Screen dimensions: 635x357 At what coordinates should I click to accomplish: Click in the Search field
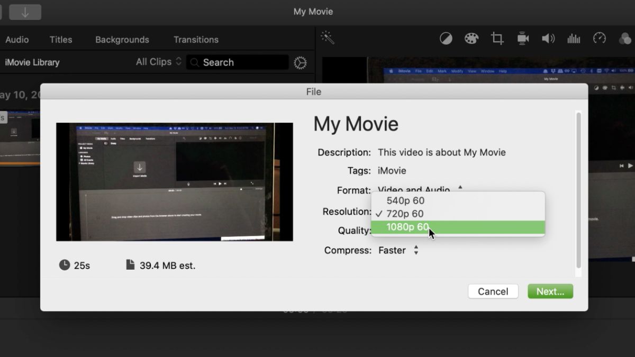pos(237,62)
